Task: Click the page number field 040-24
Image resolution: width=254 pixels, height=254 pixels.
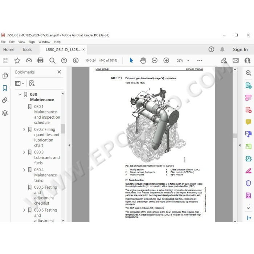Action: point(91,61)
